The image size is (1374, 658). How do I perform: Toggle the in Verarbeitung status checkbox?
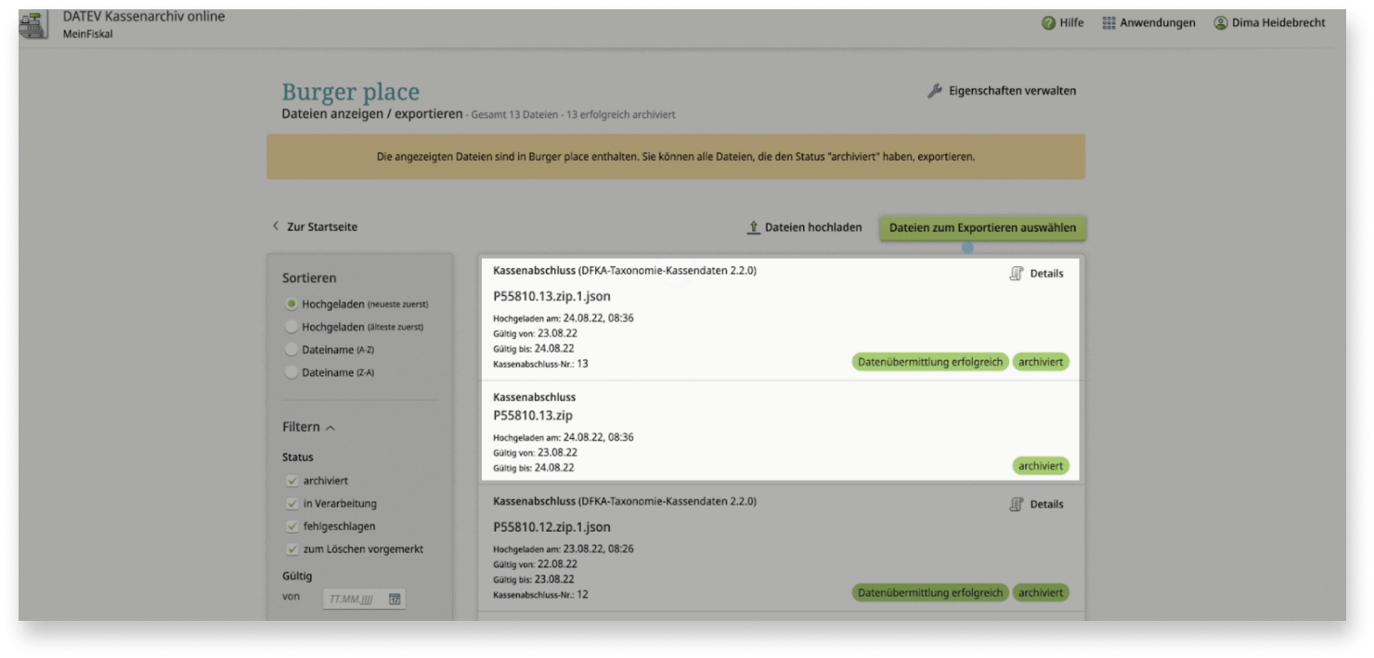(x=292, y=504)
